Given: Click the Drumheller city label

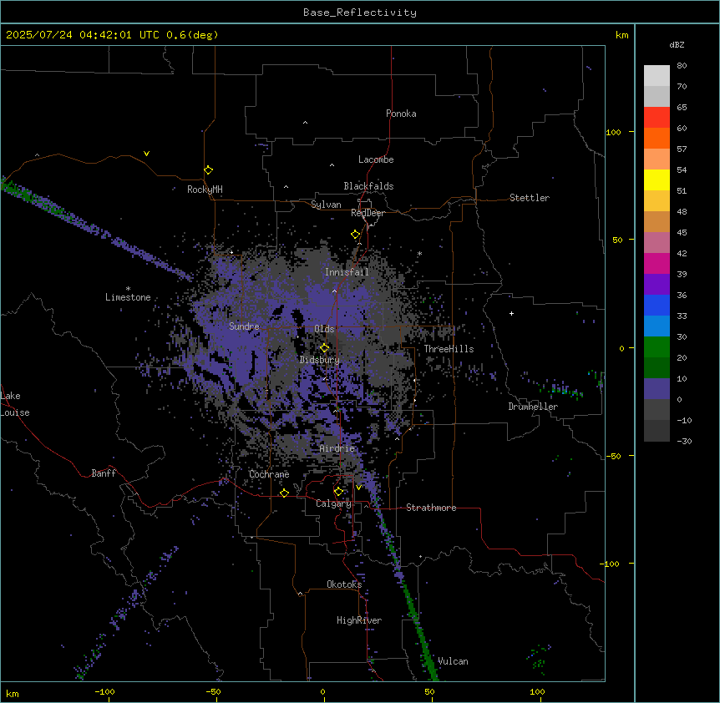Looking at the screenshot, I should [x=533, y=407].
